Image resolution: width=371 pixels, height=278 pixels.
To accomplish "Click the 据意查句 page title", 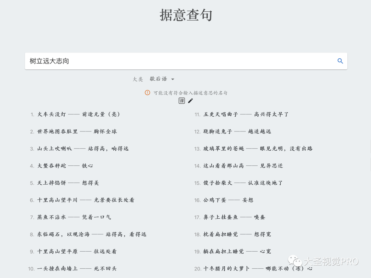I will 186,15.
